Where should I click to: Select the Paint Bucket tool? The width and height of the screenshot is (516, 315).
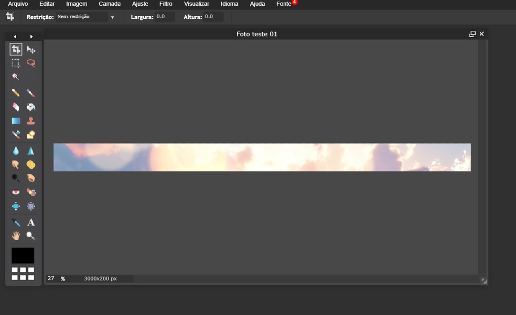pos(31,107)
